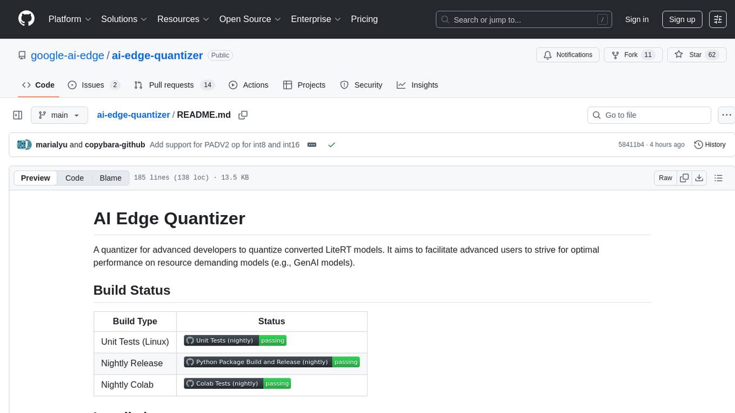This screenshot has width=735, height=413.
Task: Switch to the Issues tab
Action: coord(93,85)
